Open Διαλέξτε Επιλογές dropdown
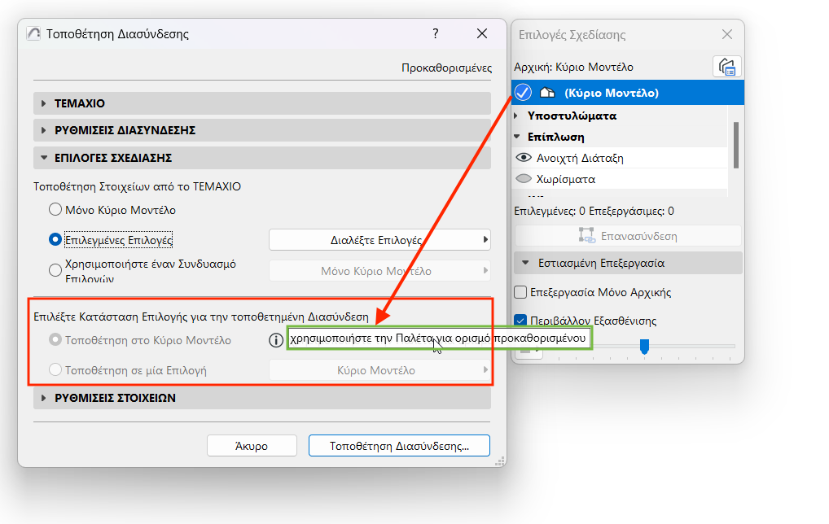 click(x=379, y=240)
